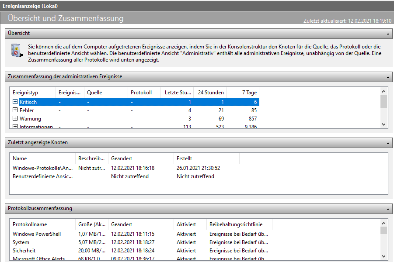The image size is (394, 262).
Task: Select the Microsoft Office Alerts log row
Action: tap(141, 258)
